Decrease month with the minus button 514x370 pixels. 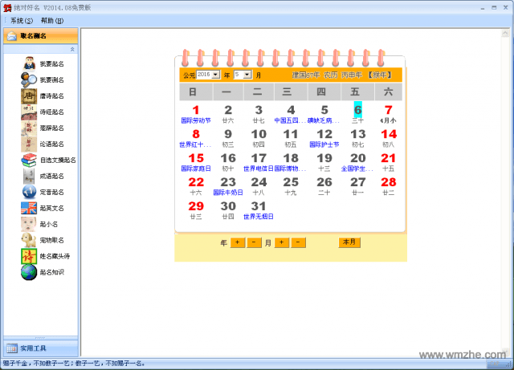click(x=299, y=242)
